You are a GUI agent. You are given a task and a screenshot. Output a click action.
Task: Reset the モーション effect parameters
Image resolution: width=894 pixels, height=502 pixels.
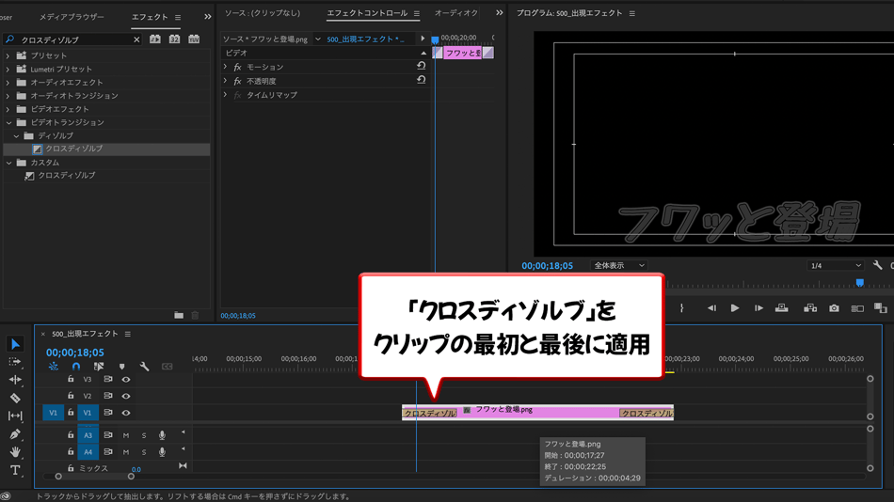click(x=421, y=67)
